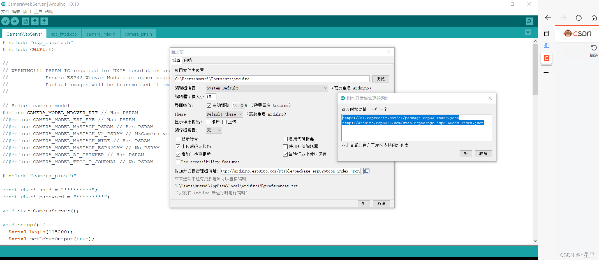Open the 编译器警告 dropdown
599x260 pixels.
214,130
